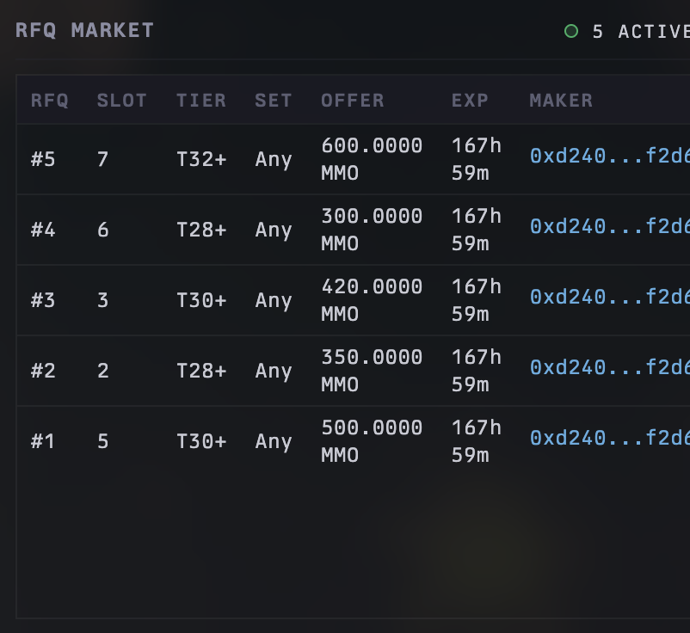Click the OFFER column header

[353, 101]
